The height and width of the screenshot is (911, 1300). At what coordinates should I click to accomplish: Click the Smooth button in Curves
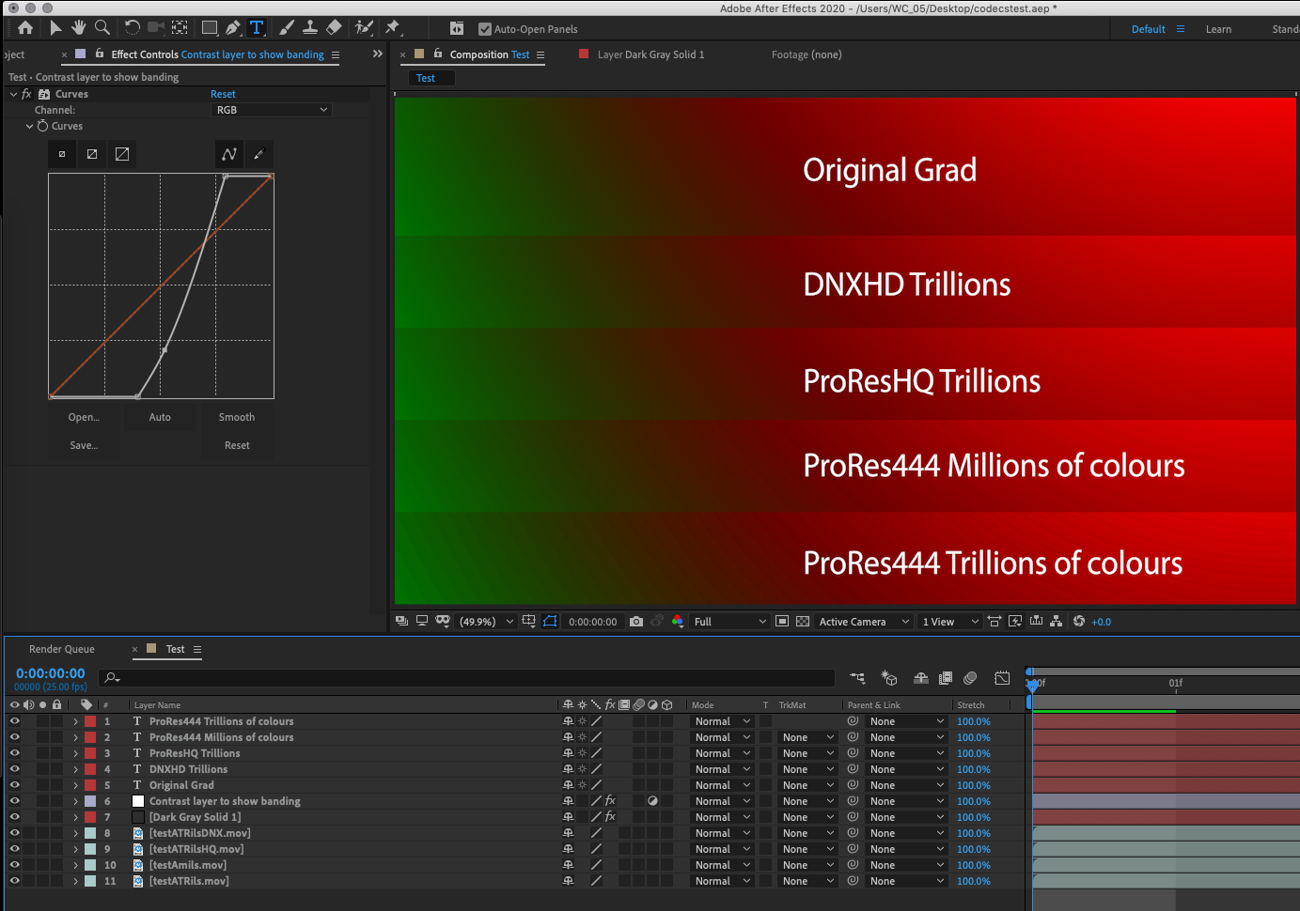click(236, 417)
